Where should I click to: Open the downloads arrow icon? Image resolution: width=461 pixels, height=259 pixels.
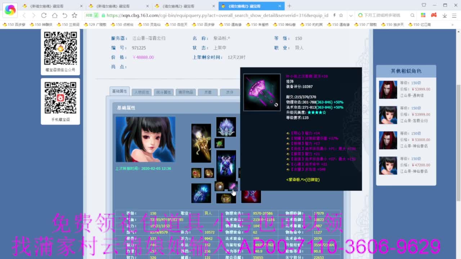(445, 15)
